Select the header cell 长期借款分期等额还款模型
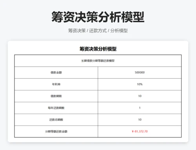The height and width of the screenshot is (150, 196). click(98, 61)
